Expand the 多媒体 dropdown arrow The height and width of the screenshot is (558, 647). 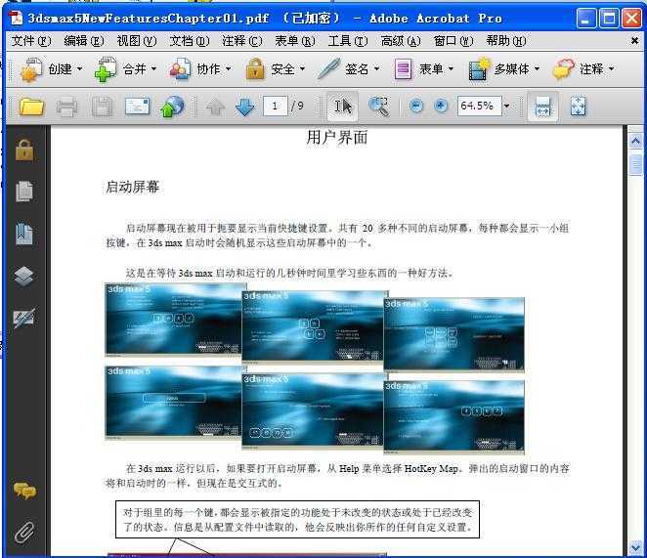[x=537, y=69]
